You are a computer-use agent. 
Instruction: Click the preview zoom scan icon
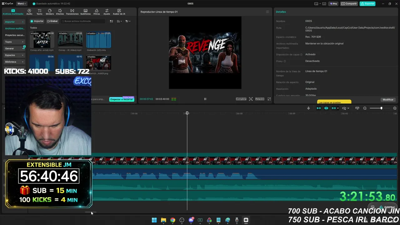pos(251,99)
